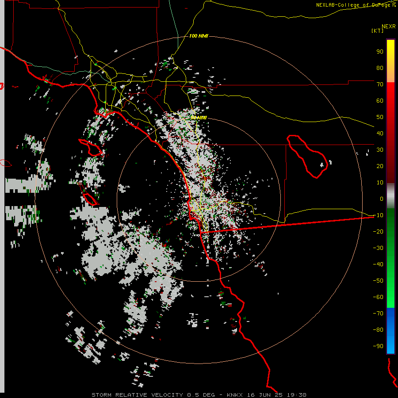This screenshot has width=398, height=398.
Task: Click the -70 value on velocity scale
Action: [378, 314]
